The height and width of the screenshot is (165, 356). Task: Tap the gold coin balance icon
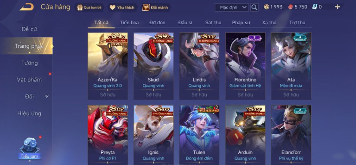266,7
